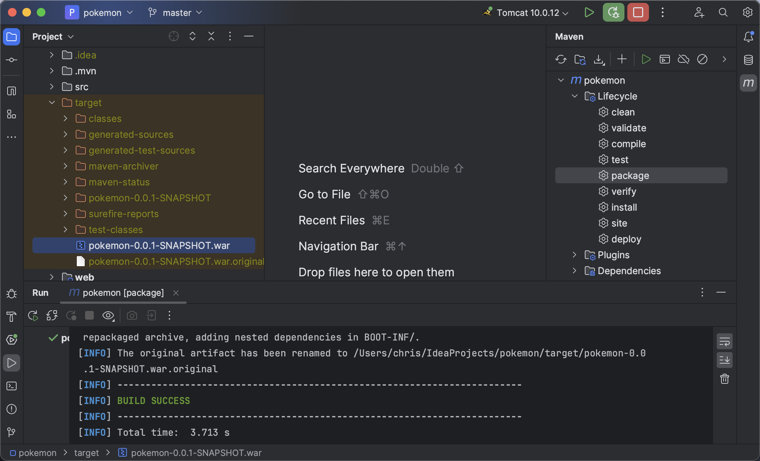Select the pokemon [package] run tab
This screenshot has height=461, width=760.
(x=123, y=293)
